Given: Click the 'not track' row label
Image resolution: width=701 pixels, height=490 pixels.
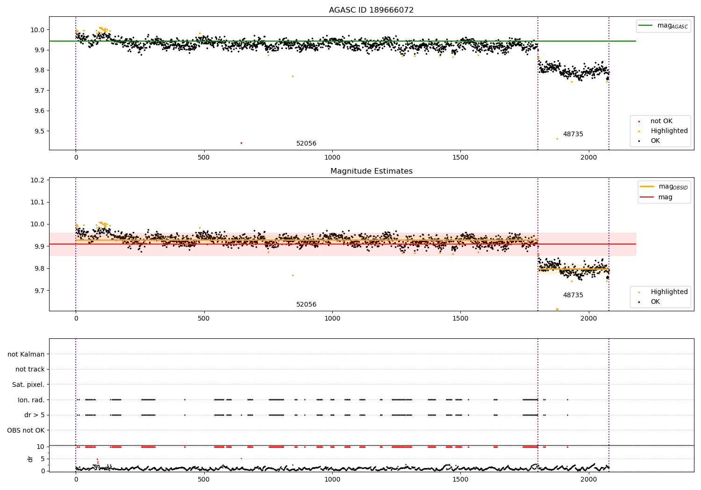Looking at the screenshot, I should 30,370.
